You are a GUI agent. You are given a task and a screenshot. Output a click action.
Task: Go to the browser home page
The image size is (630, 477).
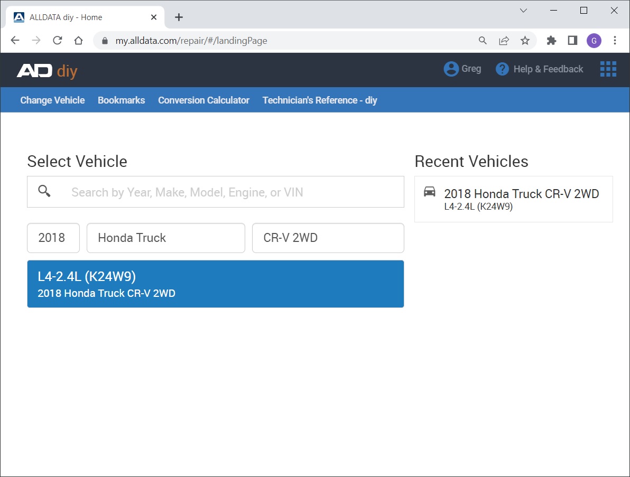click(78, 41)
